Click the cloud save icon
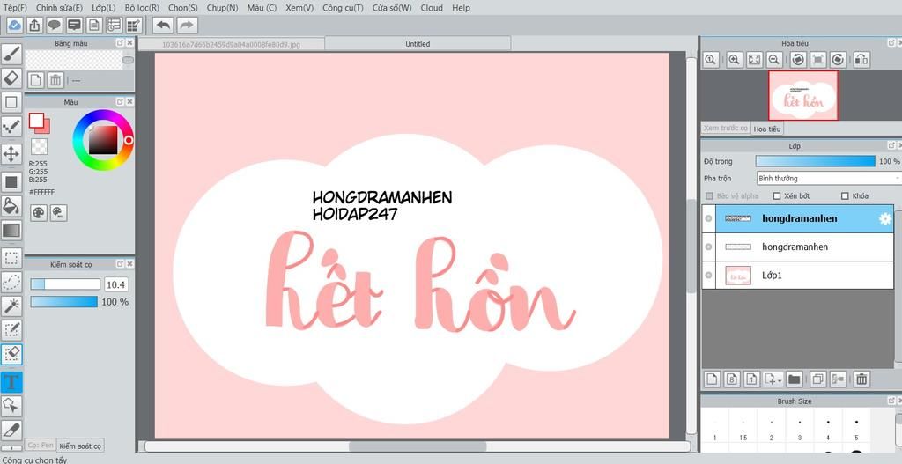The height and width of the screenshot is (464, 902). point(15,25)
